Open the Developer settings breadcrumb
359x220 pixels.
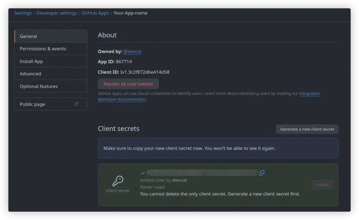click(57, 13)
